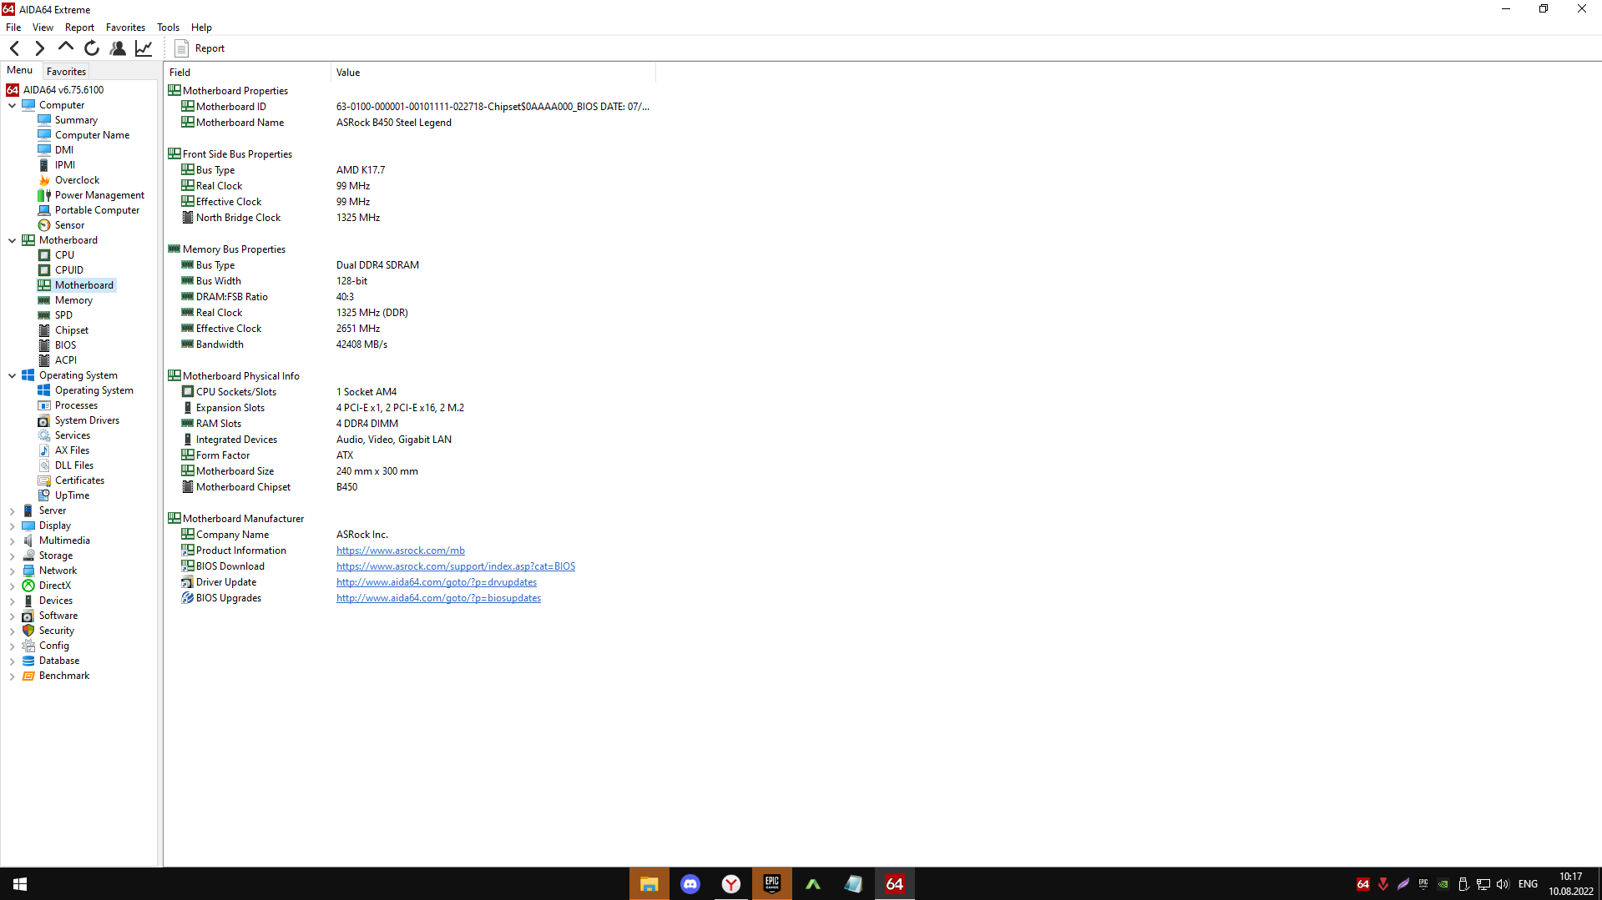Click the ENG language indicator
Image resolution: width=1602 pixels, height=900 pixels.
(x=1528, y=884)
